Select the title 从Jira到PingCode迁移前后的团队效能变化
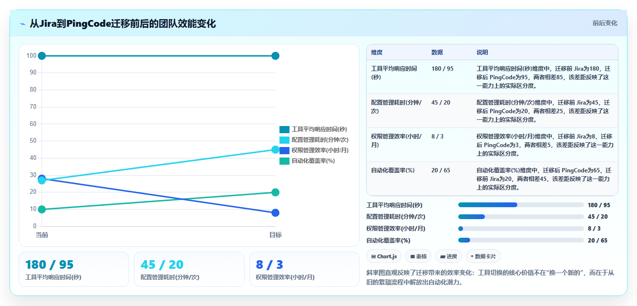 tap(123, 23)
